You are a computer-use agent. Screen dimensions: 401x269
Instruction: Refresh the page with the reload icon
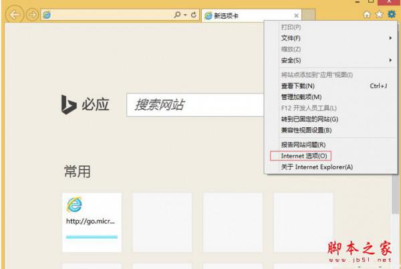point(194,15)
